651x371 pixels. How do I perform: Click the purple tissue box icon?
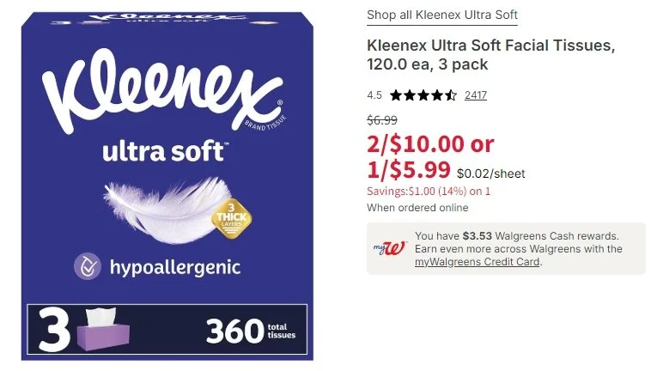[x=104, y=329]
